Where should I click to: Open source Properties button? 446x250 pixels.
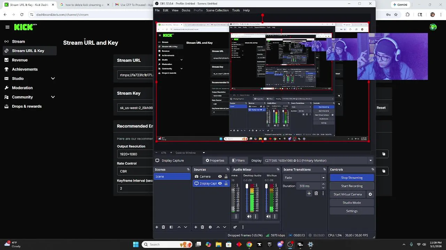tap(215, 160)
